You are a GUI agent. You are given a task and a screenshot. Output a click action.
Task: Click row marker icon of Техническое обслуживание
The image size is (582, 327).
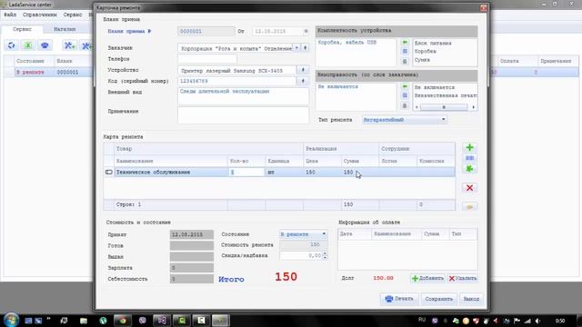[109, 172]
